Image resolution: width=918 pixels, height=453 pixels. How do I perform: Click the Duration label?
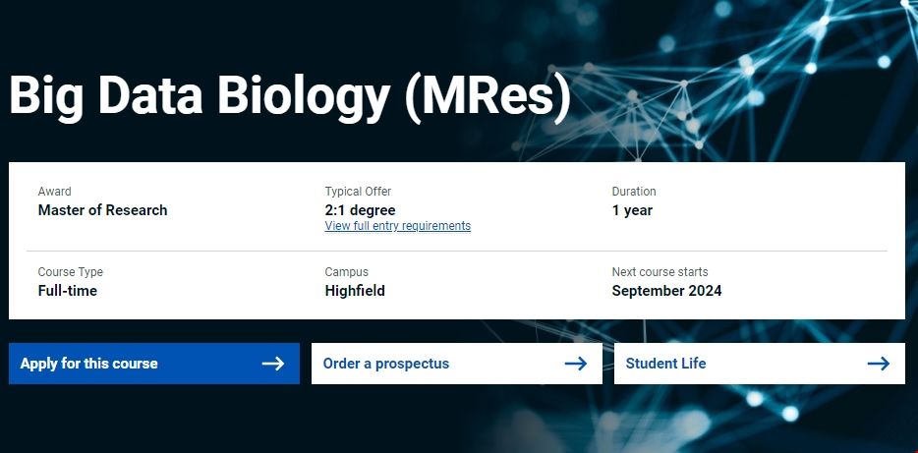pyautogui.click(x=634, y=192)
